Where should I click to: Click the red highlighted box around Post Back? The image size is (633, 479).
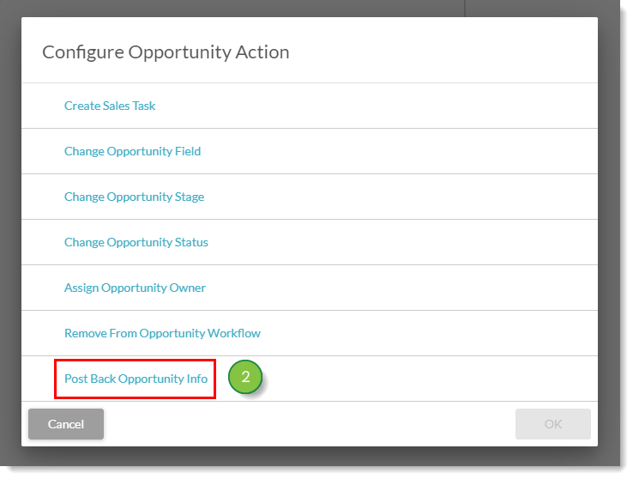click(x=135, y=379)
